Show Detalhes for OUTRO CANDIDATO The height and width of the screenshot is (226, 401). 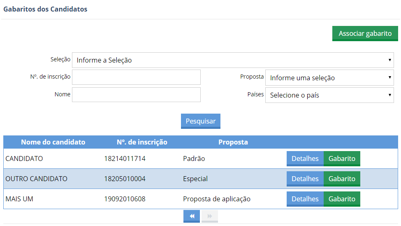[x=305, y=179]
